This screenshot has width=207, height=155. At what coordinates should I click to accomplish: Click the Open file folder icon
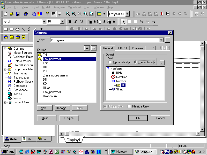click(12, 14)
